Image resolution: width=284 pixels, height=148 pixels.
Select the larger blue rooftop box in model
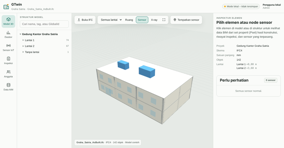pos(147,72)
